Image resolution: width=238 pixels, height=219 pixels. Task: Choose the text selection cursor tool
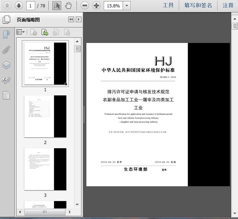tap(57, 6)
